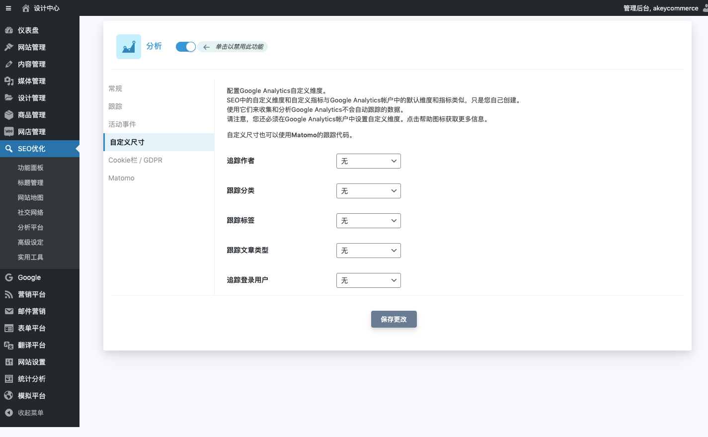Switch to the 常规 tab

159,88
